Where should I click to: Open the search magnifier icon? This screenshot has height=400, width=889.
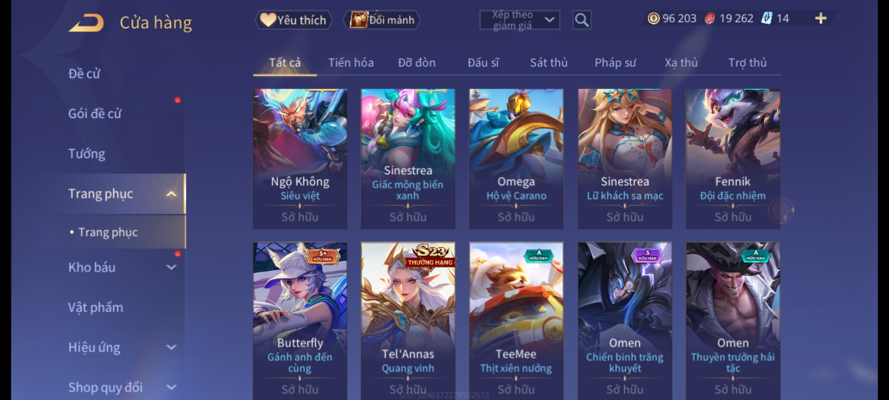pyautogui.click(x=582, y=20)
